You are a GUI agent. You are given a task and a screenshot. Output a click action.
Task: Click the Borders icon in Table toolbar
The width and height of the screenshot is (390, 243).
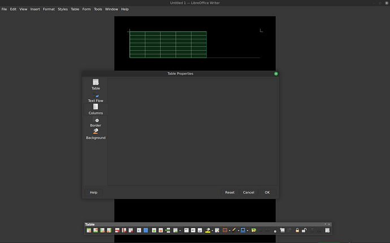[225, 231]
